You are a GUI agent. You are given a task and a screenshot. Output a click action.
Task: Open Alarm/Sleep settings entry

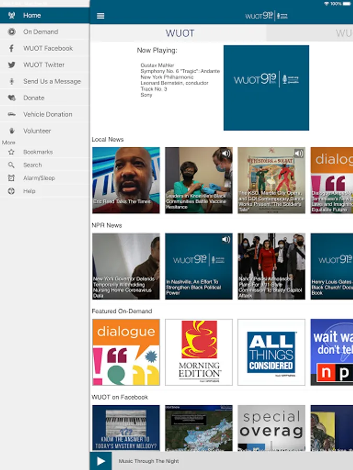[x=45, y=178]
